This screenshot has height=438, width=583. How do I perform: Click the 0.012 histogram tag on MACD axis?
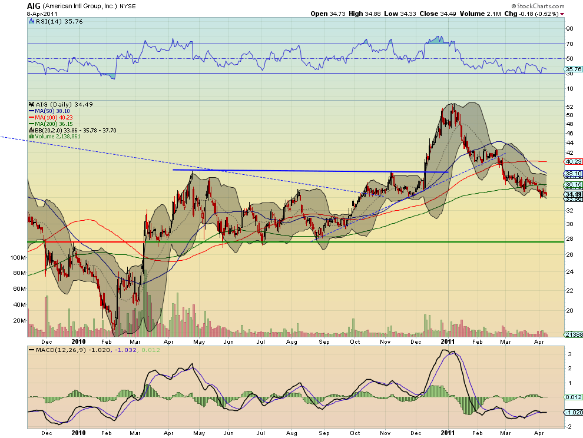tap(574, 397)
